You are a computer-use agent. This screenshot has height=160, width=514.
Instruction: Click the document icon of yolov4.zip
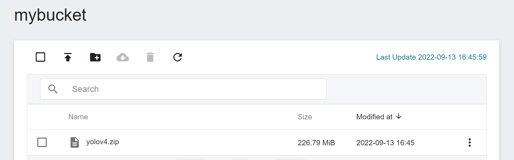75,142
